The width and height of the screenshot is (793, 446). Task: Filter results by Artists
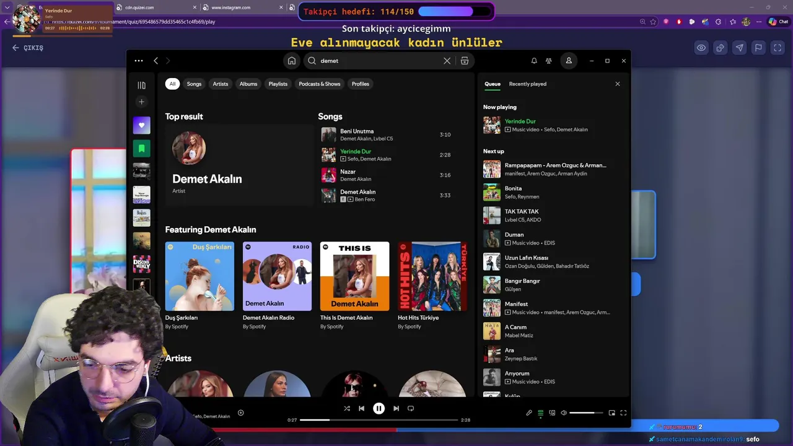coord(221,84)
